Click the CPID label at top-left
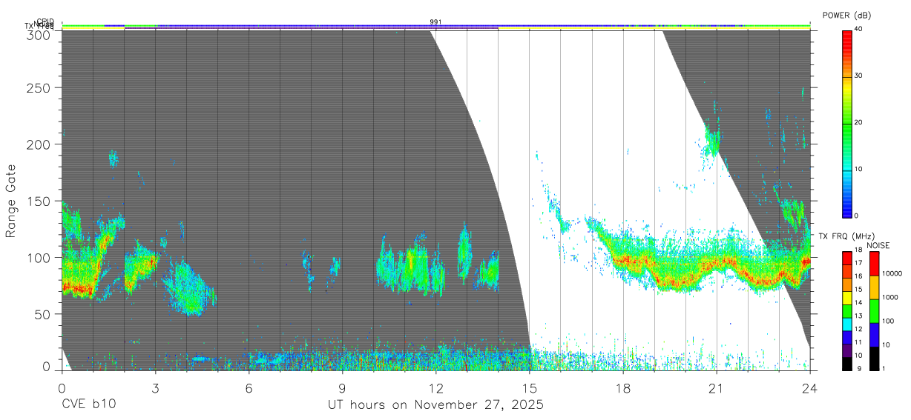The height and width of the screenshot is (420, 911). pyautogui.click(x=45, y=21)
